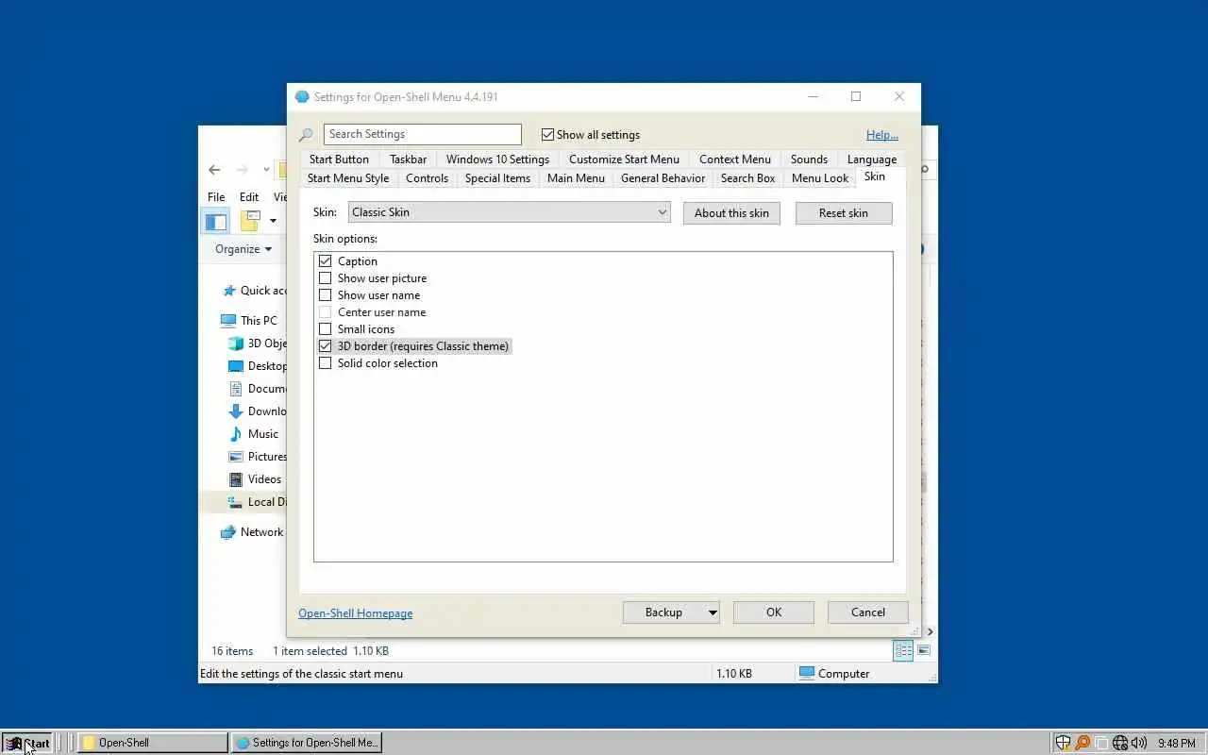Viewport: 1208px width, 755px height.
Task: Open the Help... link
Action: (x=882, y=135)
